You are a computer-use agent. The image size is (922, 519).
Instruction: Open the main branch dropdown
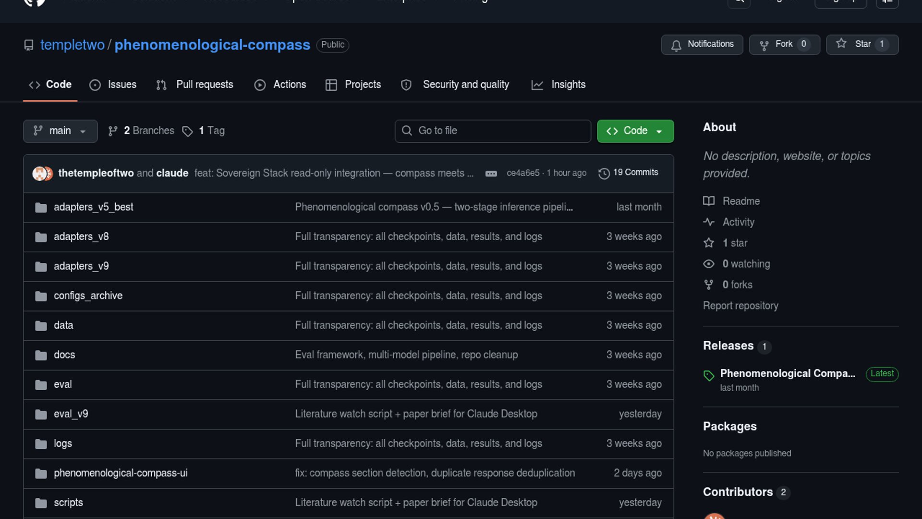pos(60,131)
